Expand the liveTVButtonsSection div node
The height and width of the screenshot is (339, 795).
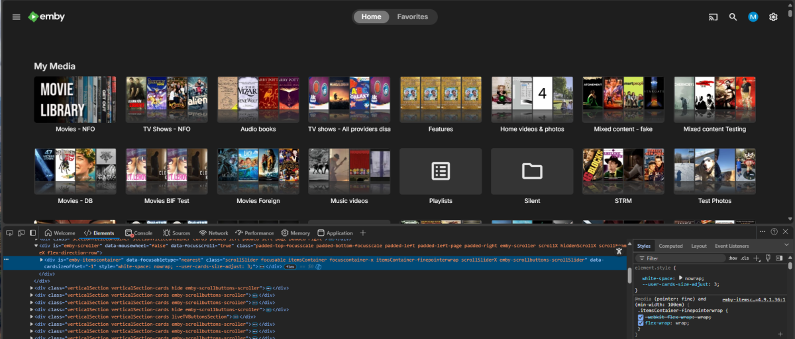point(31,317)
